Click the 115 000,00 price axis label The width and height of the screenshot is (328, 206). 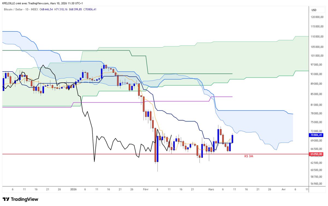tap(317, 27)
